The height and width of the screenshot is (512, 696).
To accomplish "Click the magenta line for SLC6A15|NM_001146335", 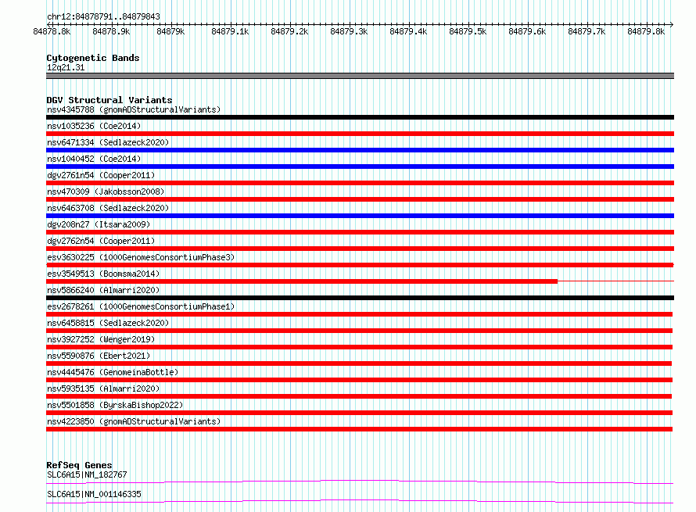I will click(360, 501).
